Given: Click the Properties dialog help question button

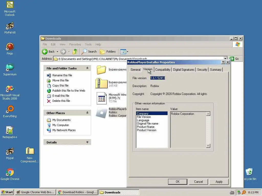Looking at the screenshot, I should coord(223,62).
